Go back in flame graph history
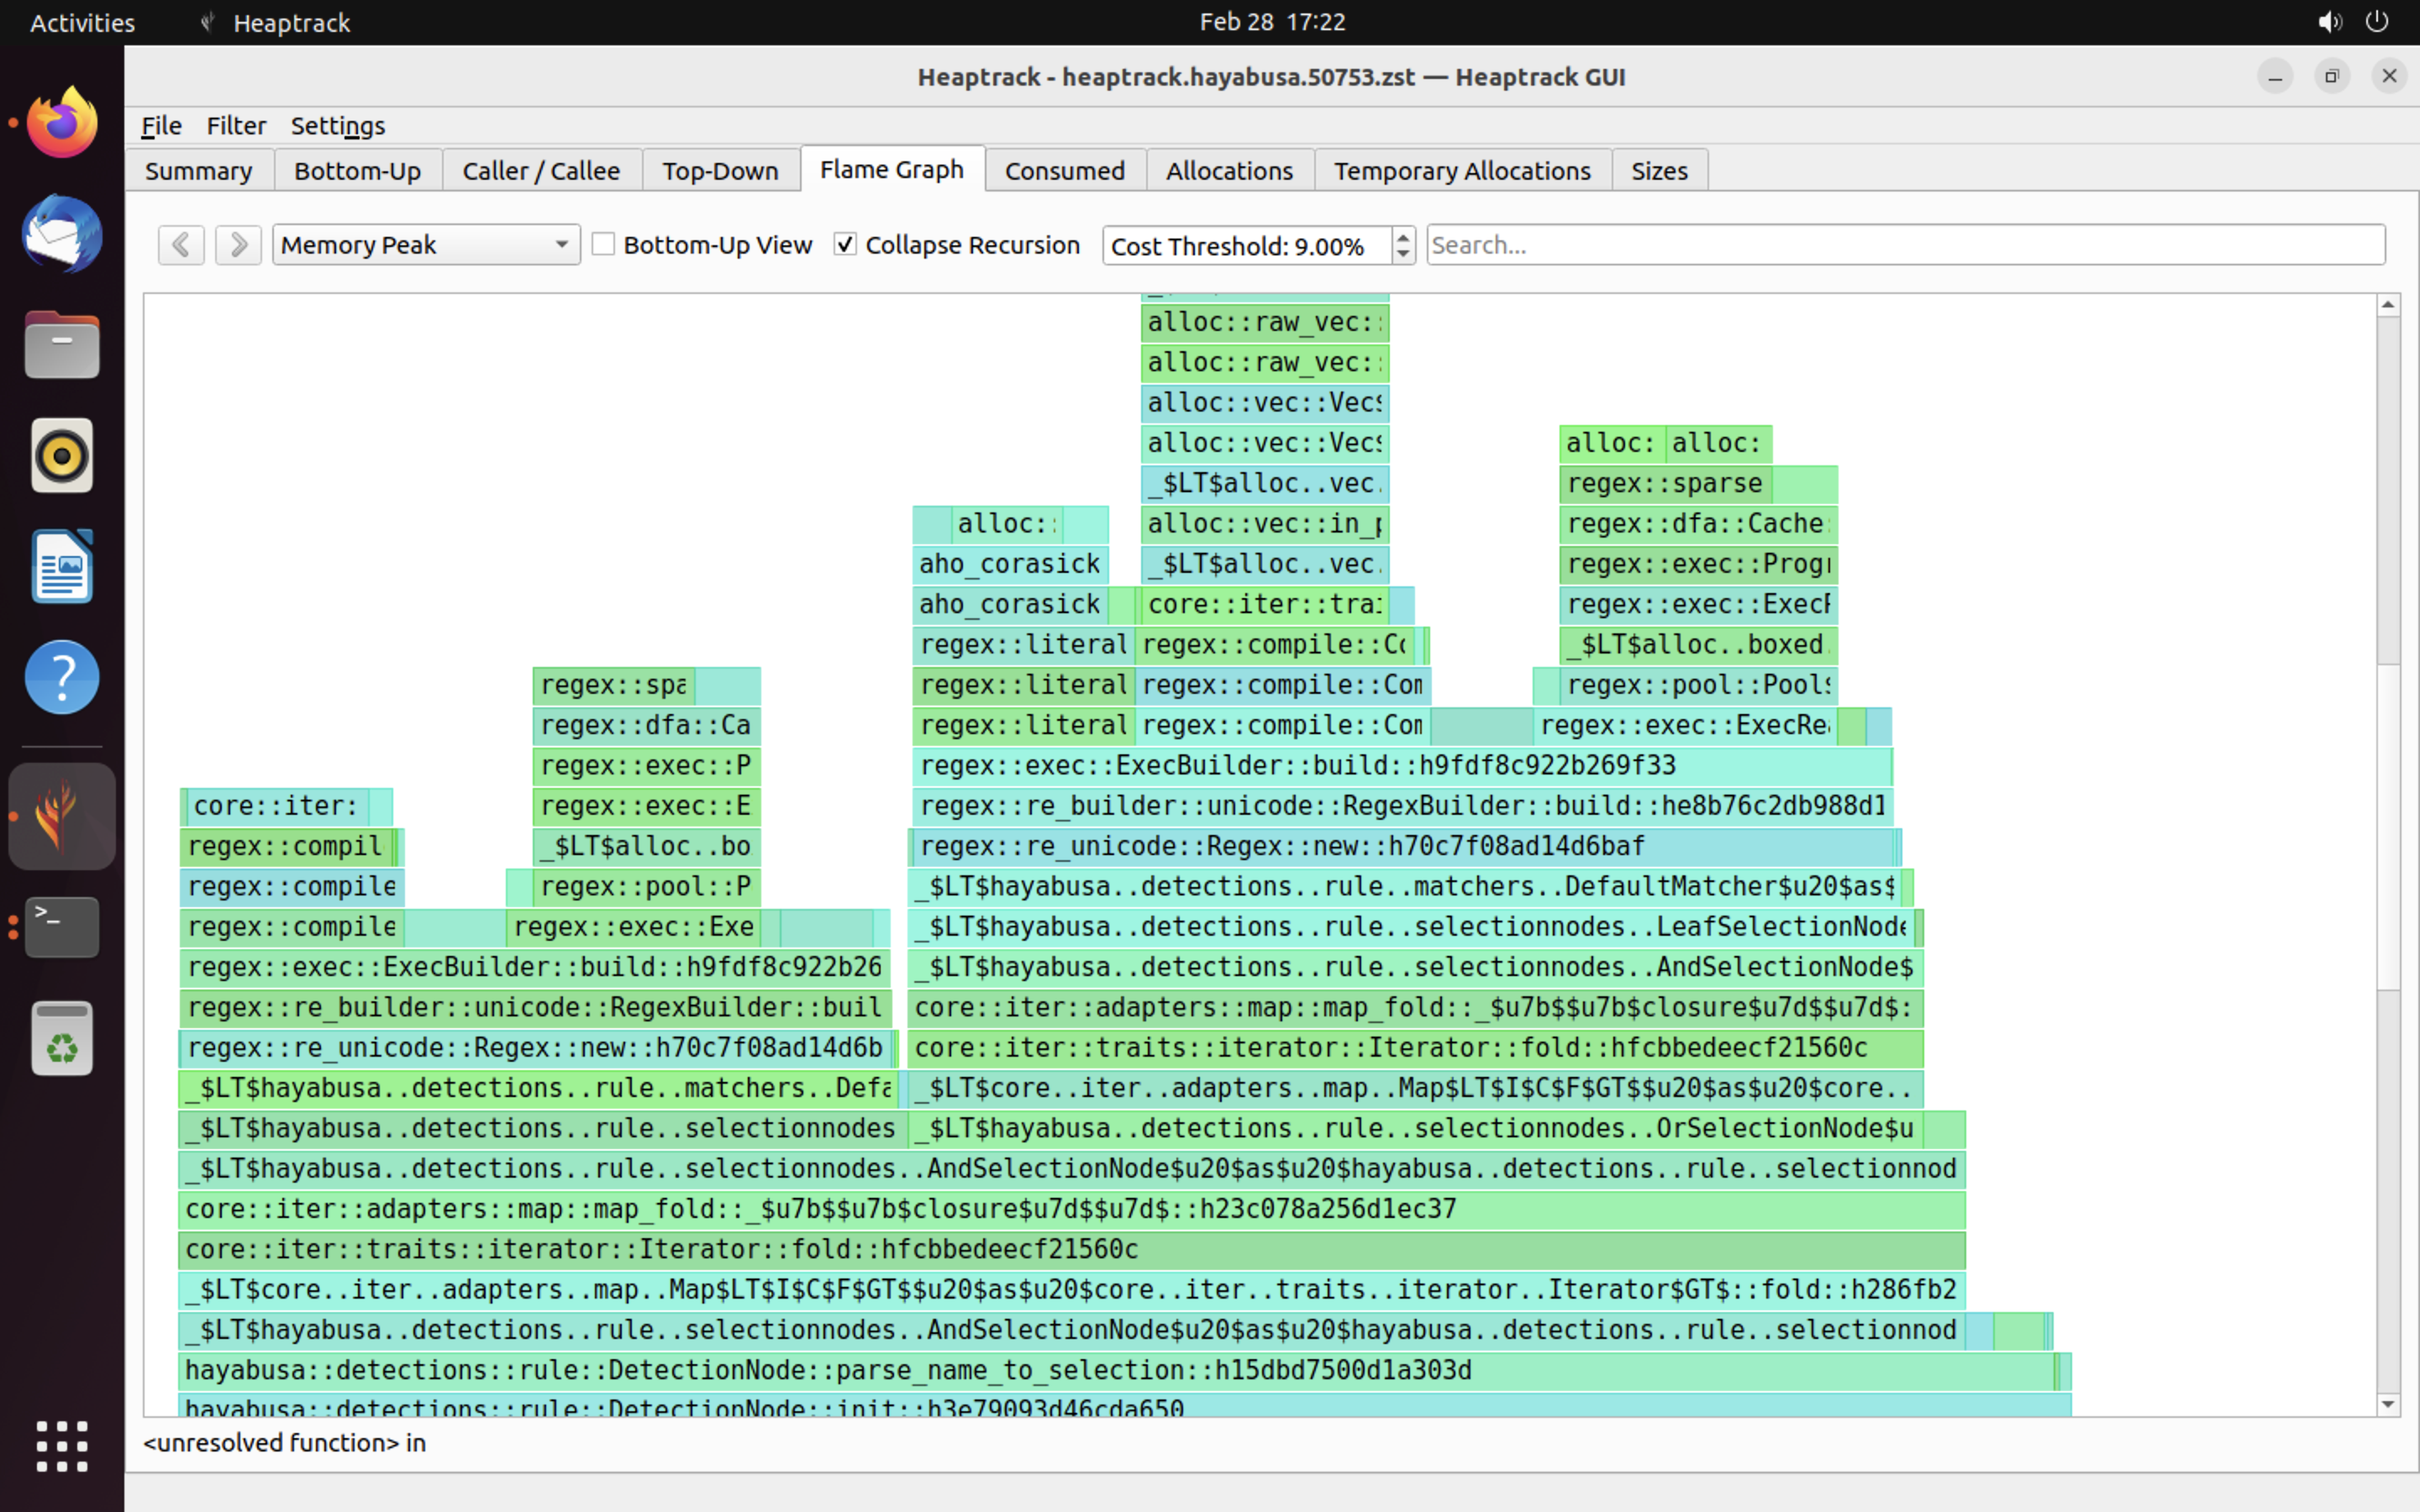Image resolution: width=2420 pixels, height=1512 pixels. click(x=181, y=245)
